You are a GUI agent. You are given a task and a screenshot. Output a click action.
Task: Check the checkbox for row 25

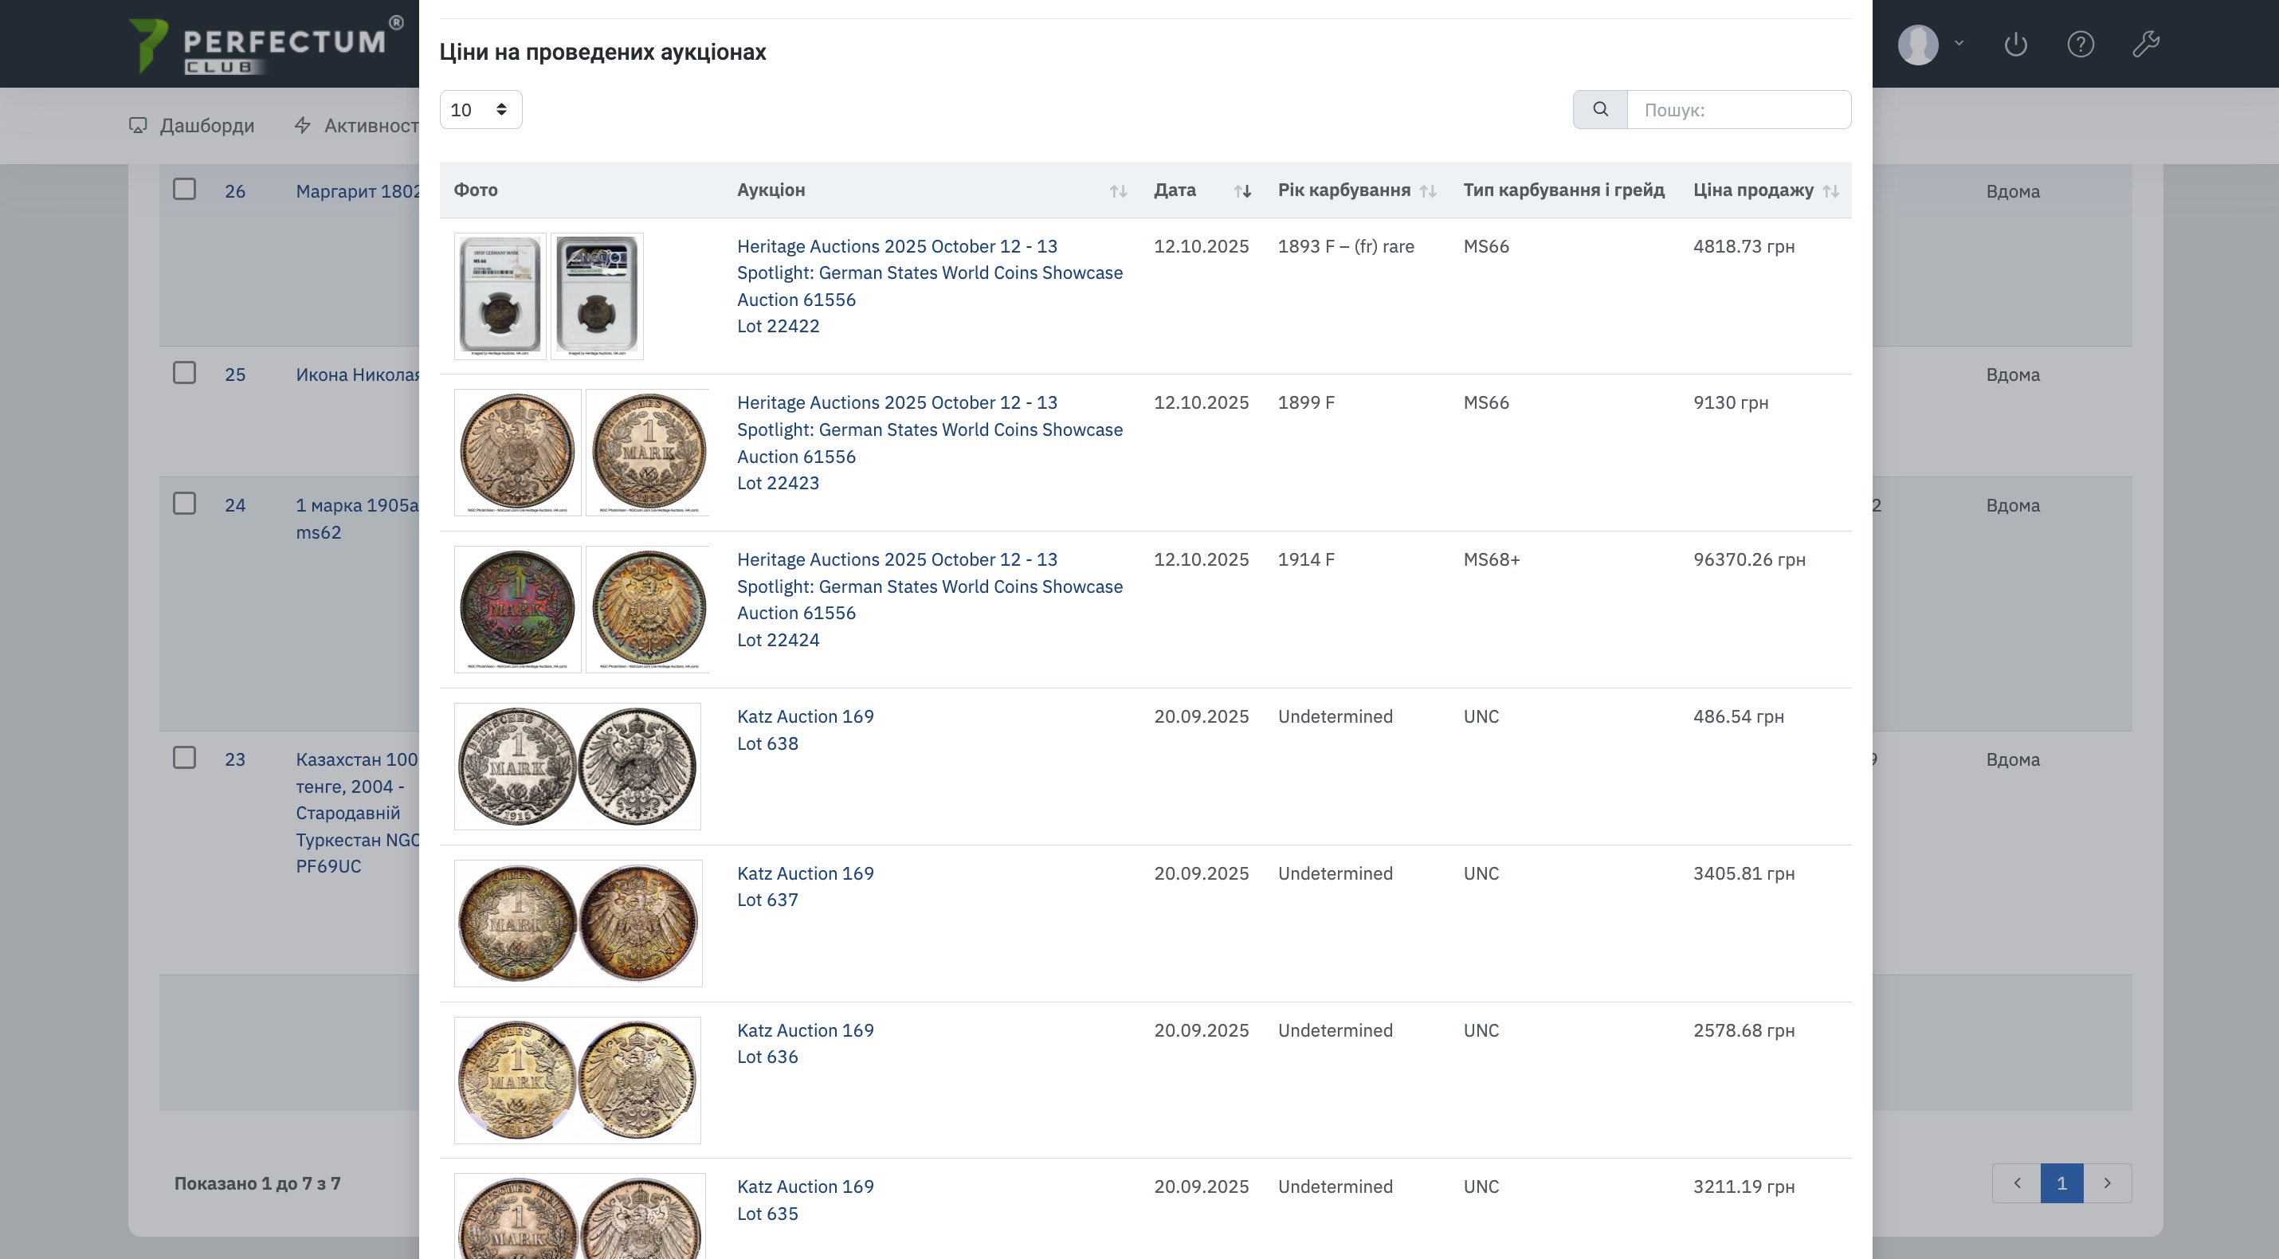coord(184,372)
